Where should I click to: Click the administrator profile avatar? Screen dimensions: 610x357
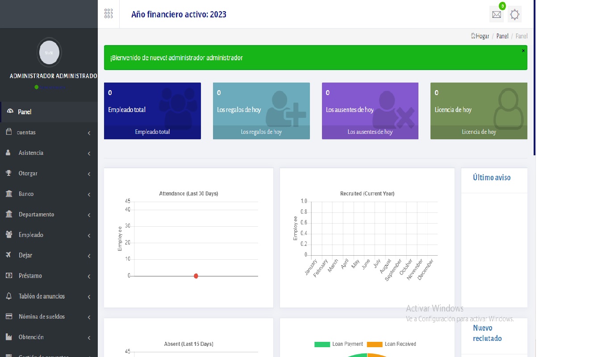tap(49, 52)
